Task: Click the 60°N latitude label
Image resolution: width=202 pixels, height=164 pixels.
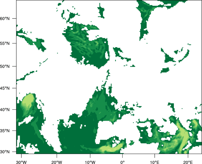Action: pos(5,18)
